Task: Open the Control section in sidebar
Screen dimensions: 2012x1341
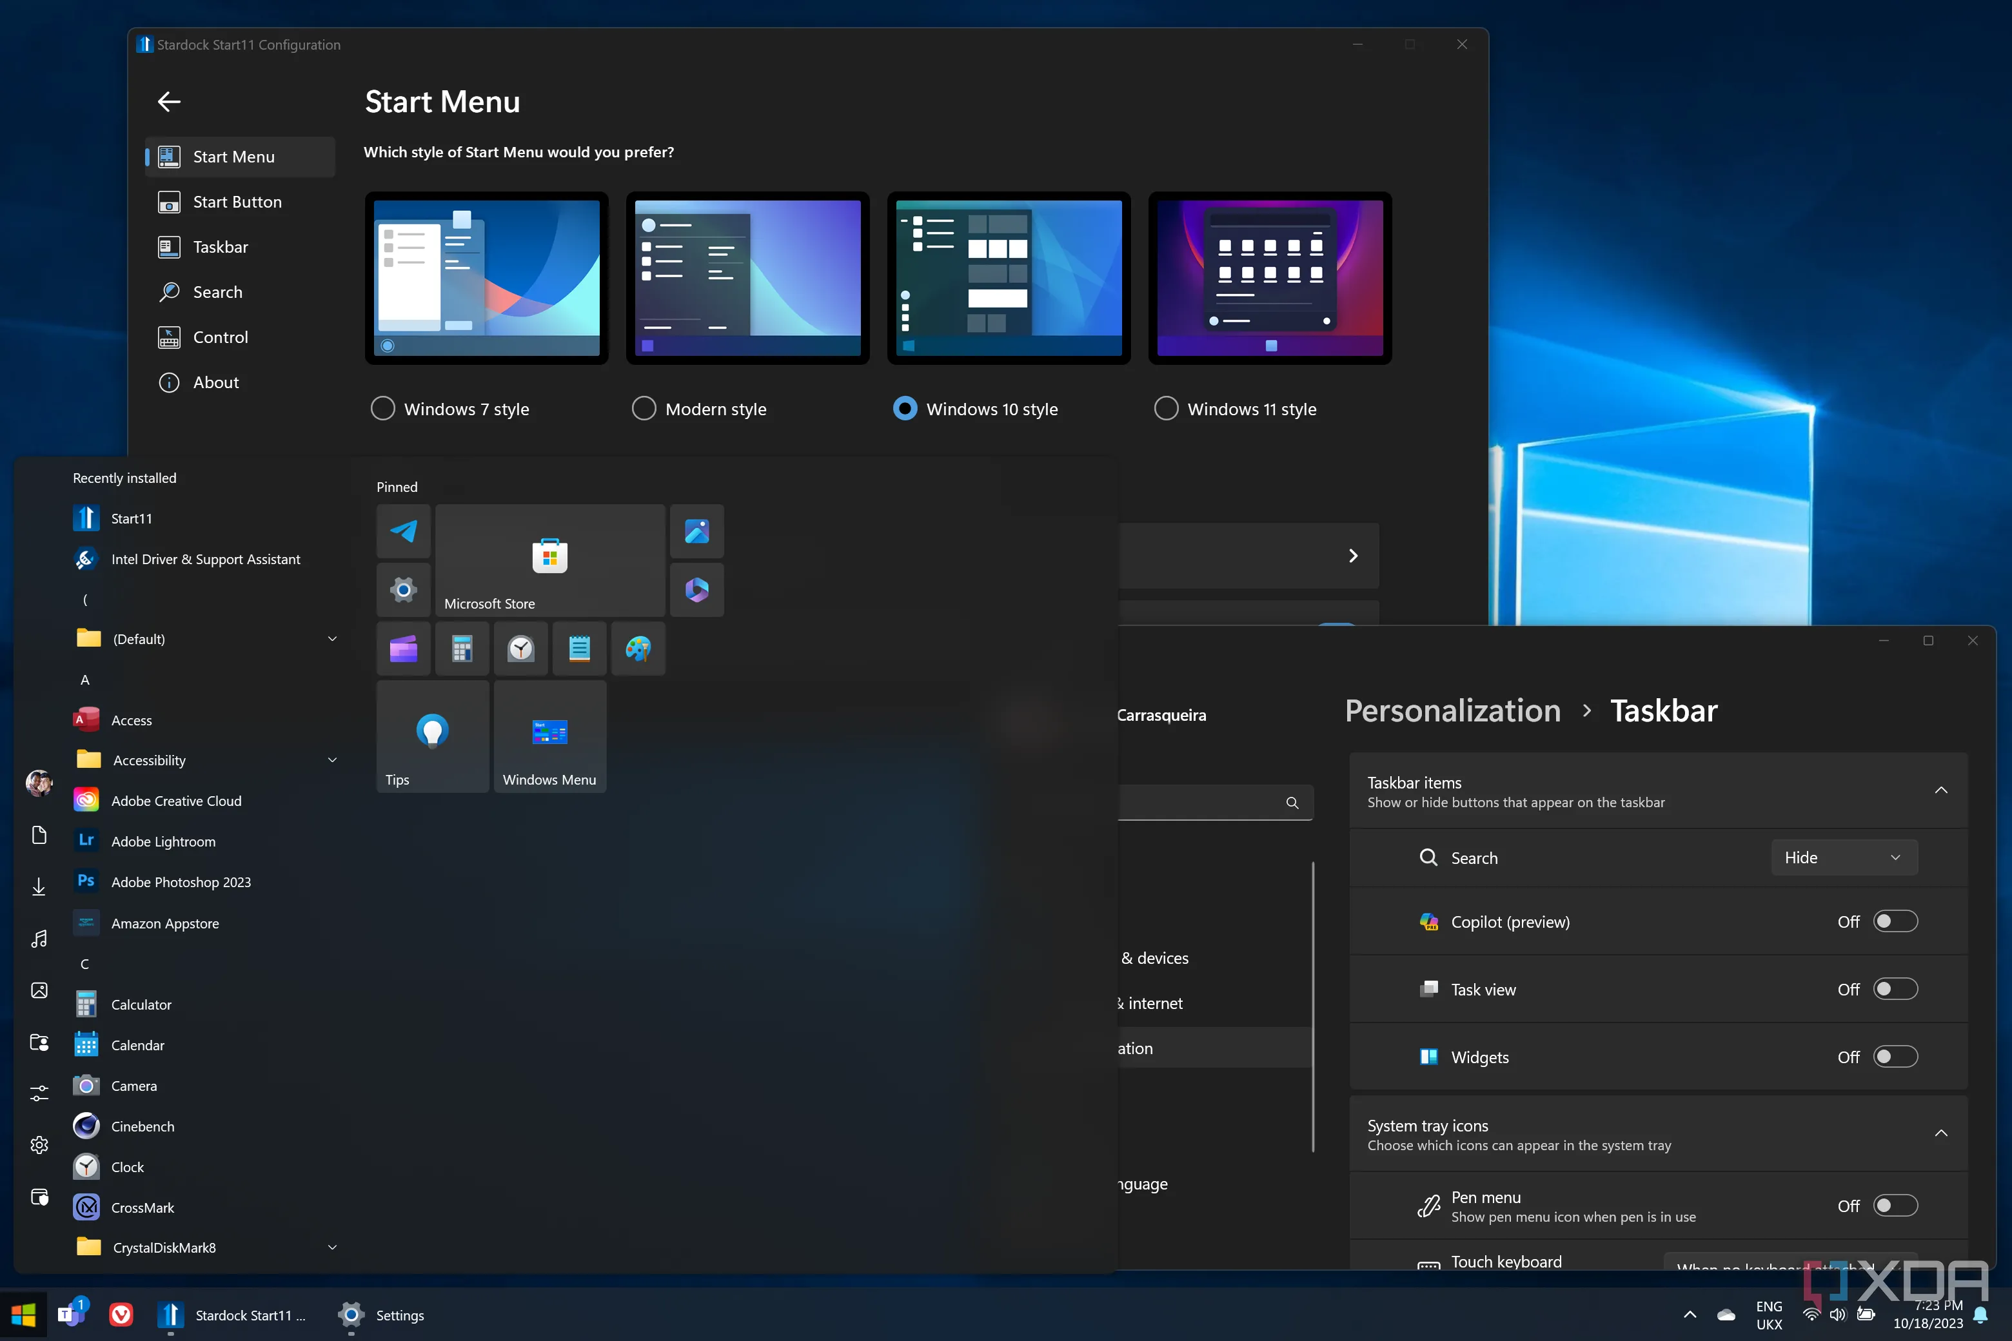Action: pos(220,337)
